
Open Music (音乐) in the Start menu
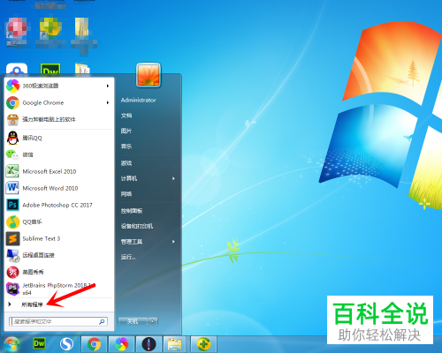coord(126,146)
